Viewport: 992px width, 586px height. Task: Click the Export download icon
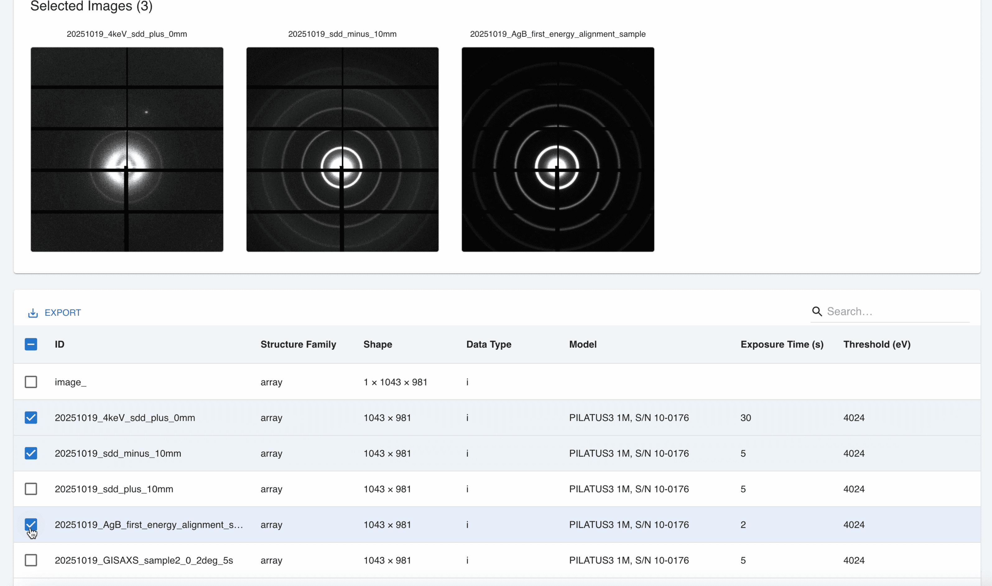click(x=33, y=313)
